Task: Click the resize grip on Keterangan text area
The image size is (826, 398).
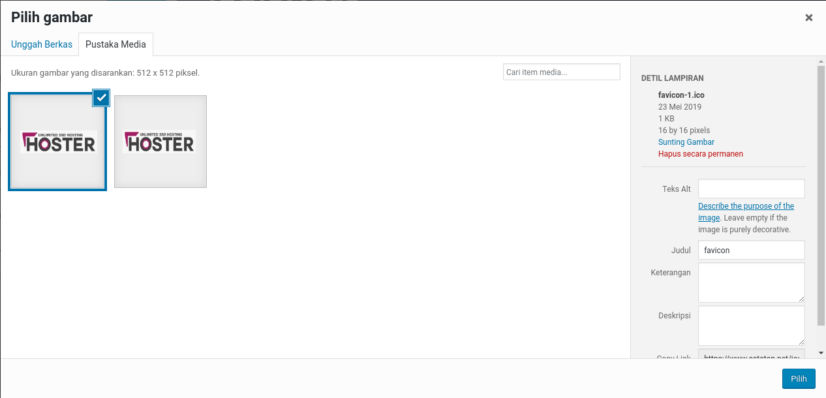Action: pyautogui.click(x=801, y=299)
